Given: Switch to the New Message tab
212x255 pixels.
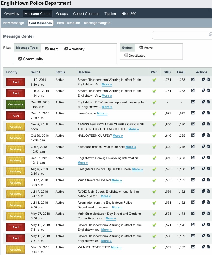Looking at the screenshot, I should click(14, 23).
